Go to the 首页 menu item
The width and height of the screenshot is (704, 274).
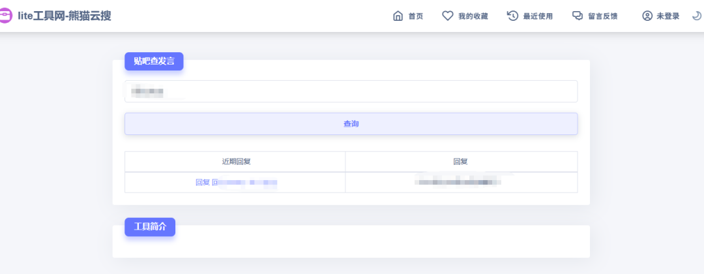[415, 16]
